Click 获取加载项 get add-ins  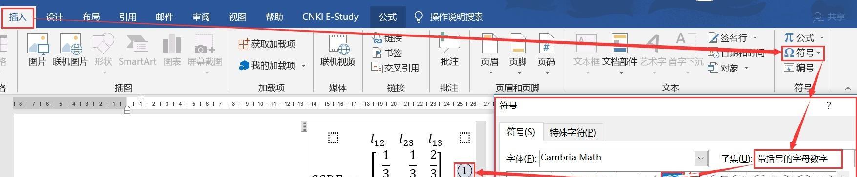pos(267,44)
